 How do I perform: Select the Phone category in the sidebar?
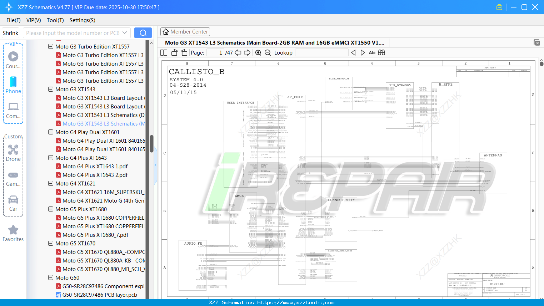click(13, 85)
